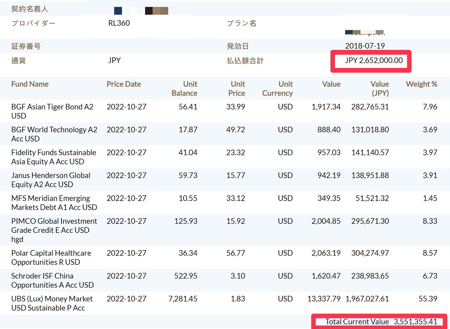Click PIMCO Global Investment Grade Credit fund
This screenshot has width=450, height=329.
(x=54, y=230)
